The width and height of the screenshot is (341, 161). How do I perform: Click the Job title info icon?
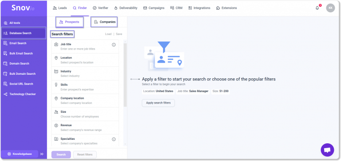(114, 45)
